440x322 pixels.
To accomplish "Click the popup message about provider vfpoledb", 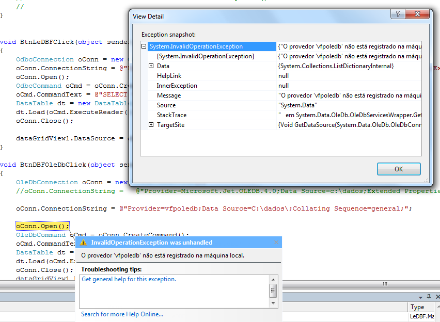I will pyautogui.click(x=163, y=255).
